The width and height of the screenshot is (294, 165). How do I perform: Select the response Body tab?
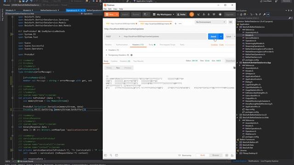click(106, 61)
